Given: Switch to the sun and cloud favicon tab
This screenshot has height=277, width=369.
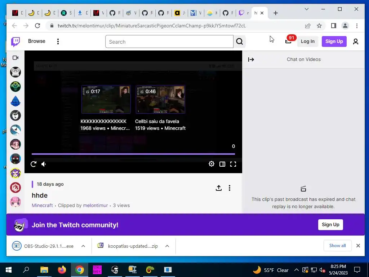Looking at the screenshot, I should coord(209,13).
